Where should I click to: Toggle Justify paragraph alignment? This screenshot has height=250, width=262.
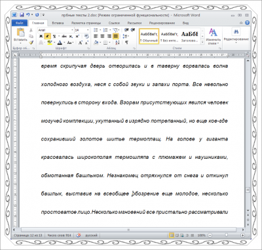point(116,36)
